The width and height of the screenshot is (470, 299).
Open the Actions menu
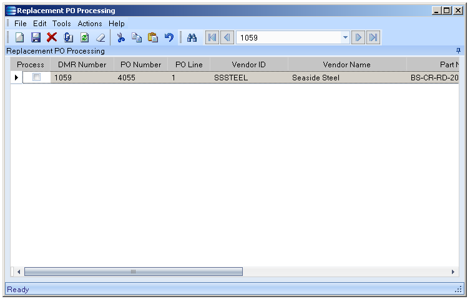click(90, 24)
